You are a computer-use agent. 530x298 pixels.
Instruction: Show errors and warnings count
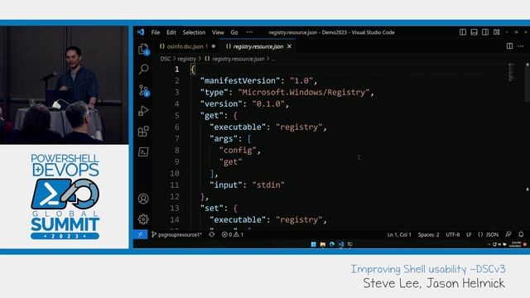tap(233, 234)
